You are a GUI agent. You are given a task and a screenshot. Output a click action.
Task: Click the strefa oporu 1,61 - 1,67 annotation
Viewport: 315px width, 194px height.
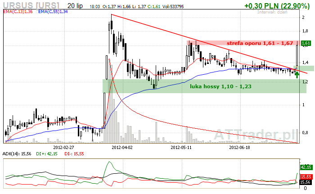tap(260, 43)
